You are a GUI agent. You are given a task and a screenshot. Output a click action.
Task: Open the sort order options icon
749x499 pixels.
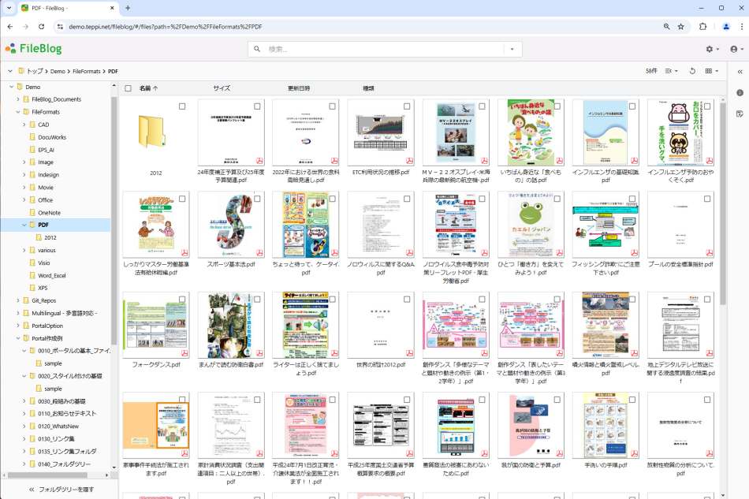coord(671,71)
